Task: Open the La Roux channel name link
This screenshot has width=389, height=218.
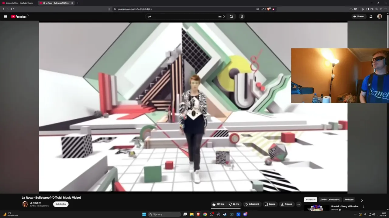Action: click(34, 203)
